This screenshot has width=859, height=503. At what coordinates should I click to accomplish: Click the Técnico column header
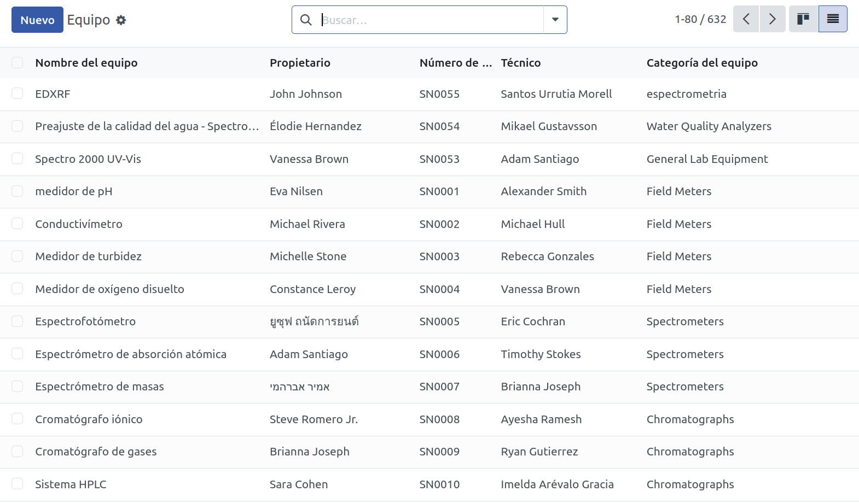coord(521,63)
